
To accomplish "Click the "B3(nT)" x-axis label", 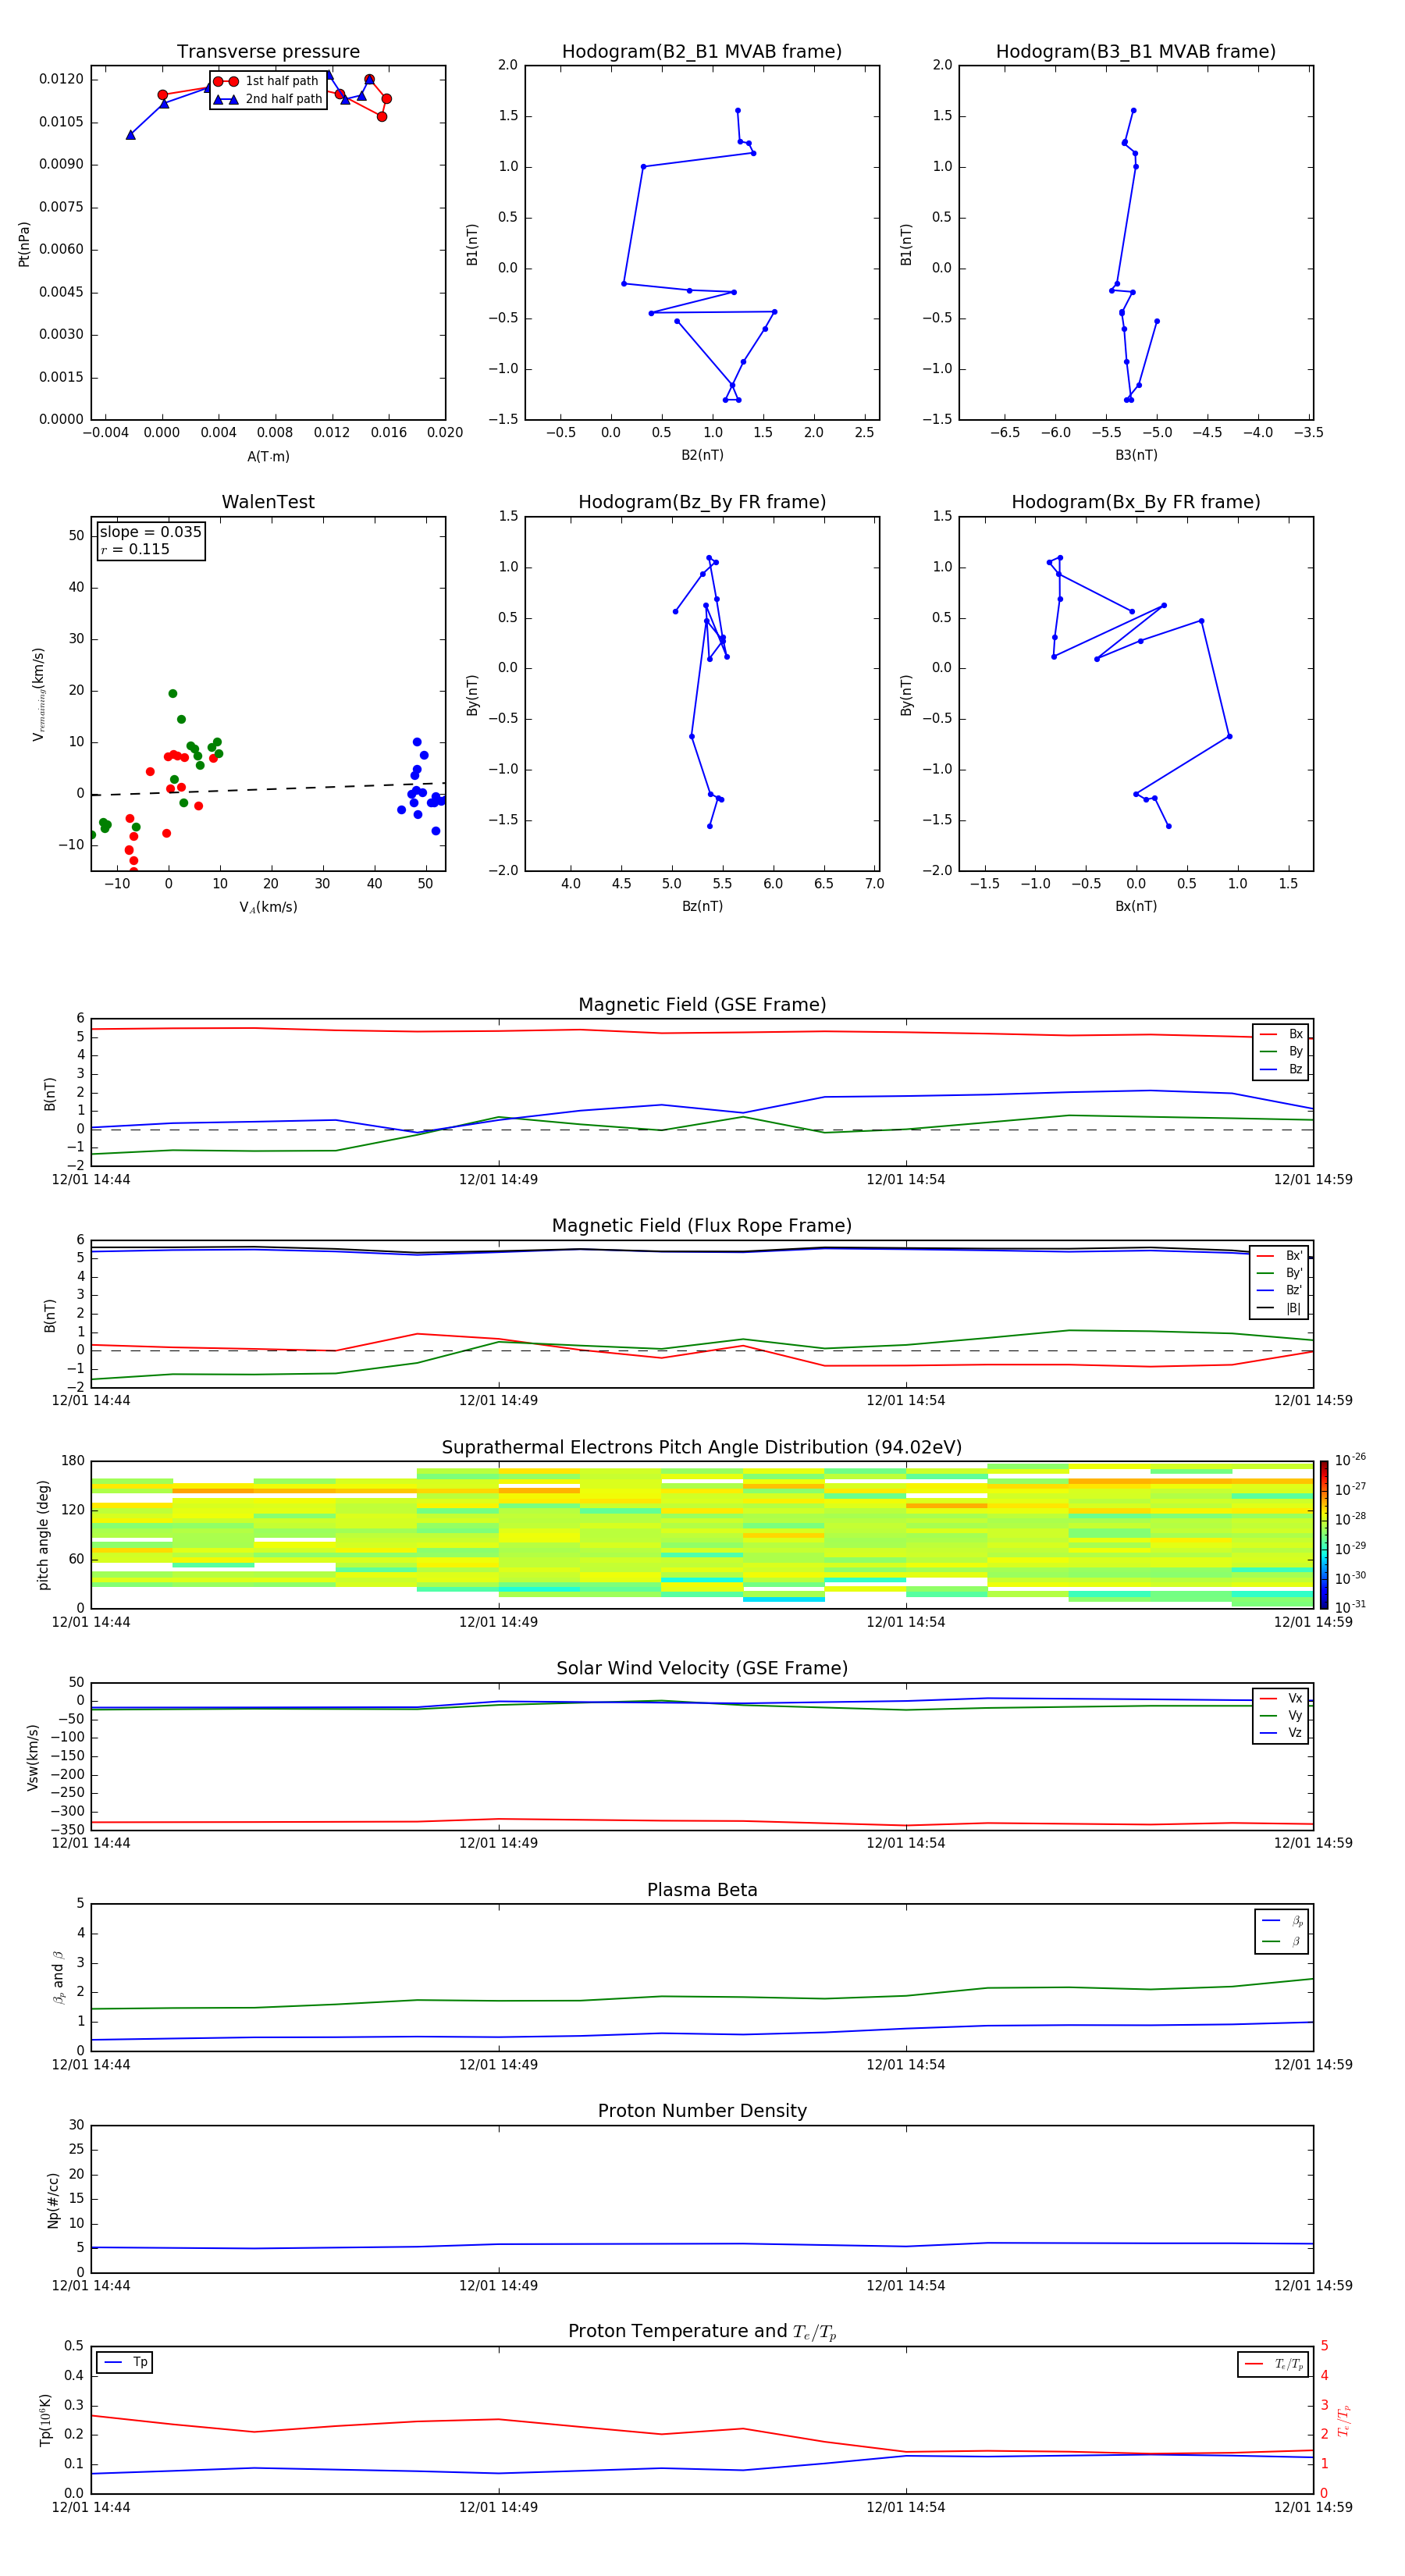I will [x=1136, y=455].
